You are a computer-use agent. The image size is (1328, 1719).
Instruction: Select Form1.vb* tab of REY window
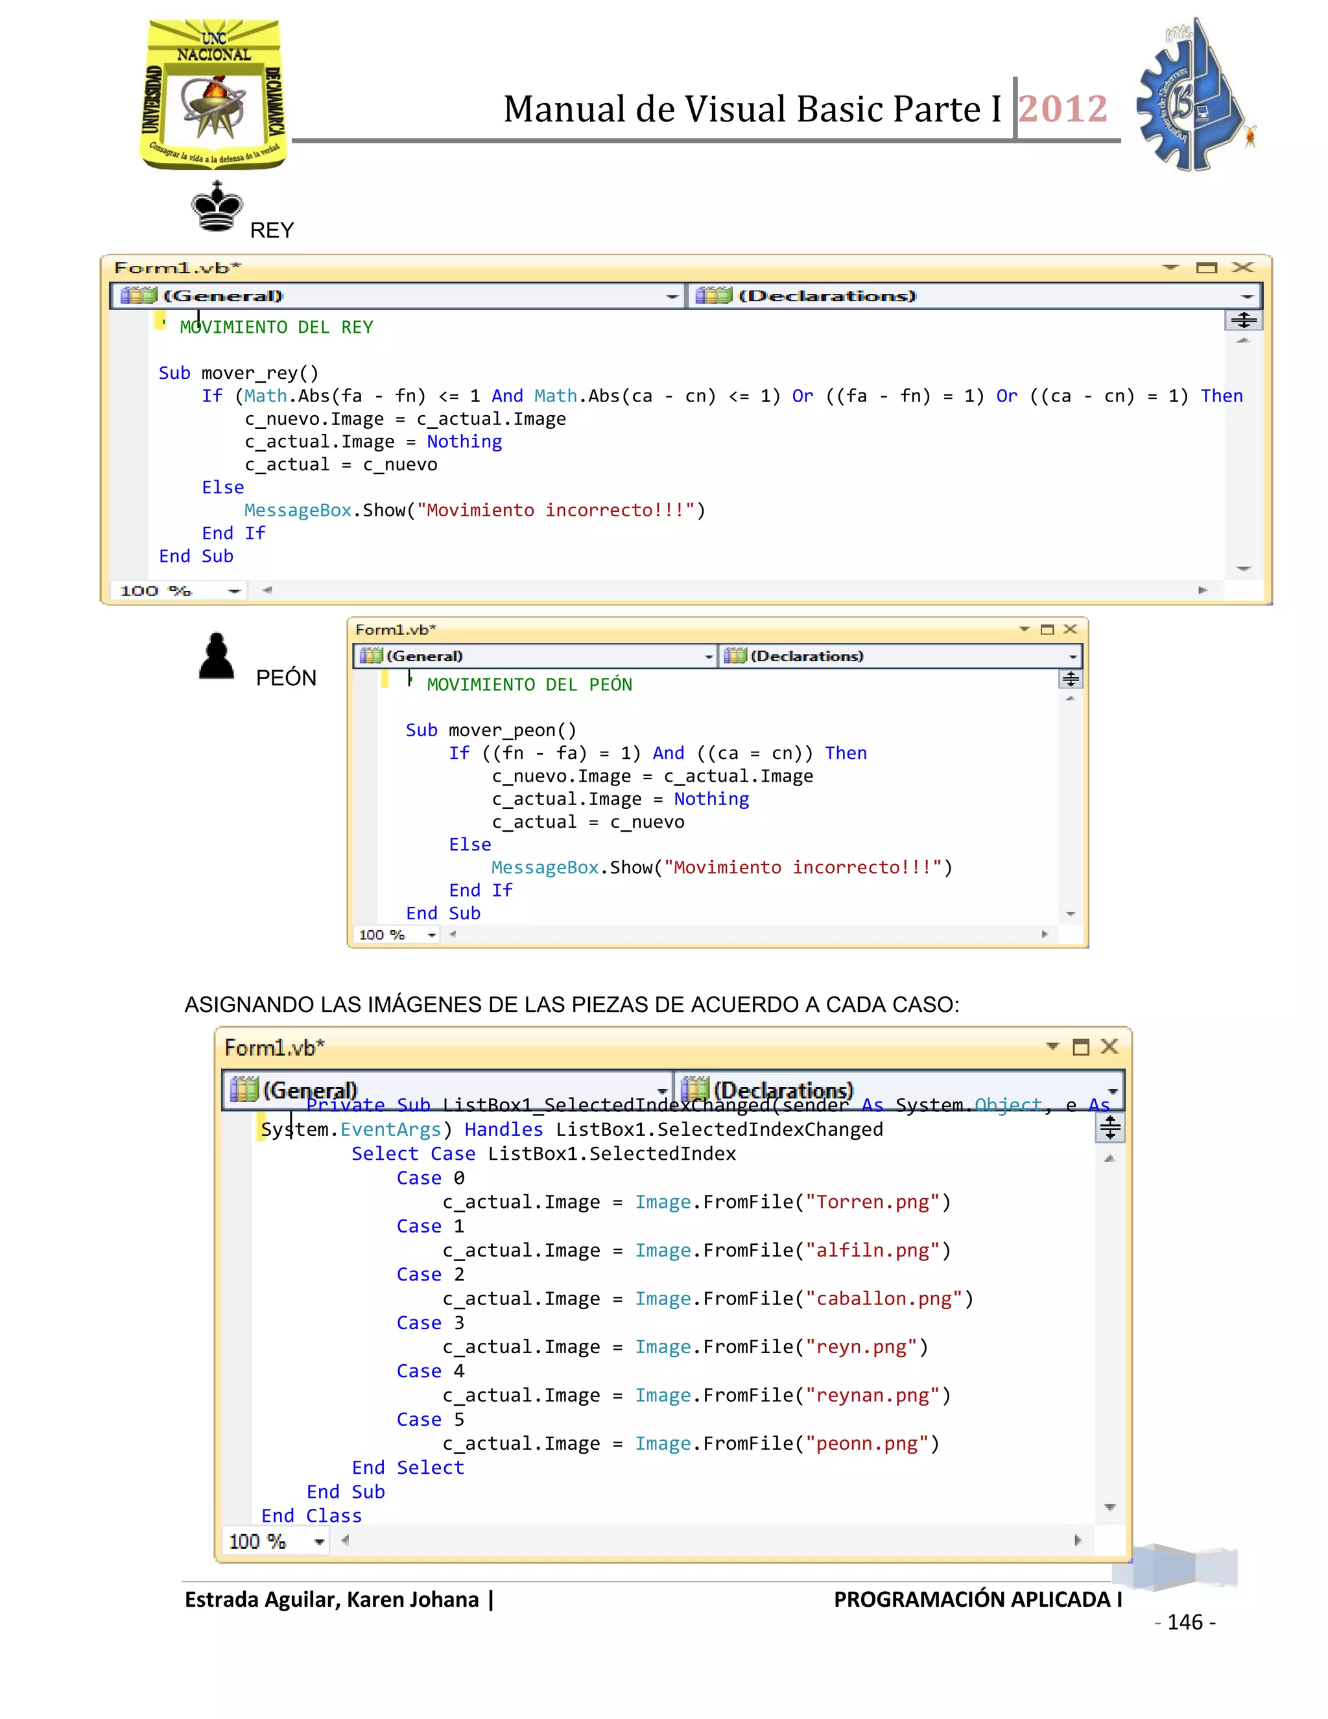click(x=177, y=268)
